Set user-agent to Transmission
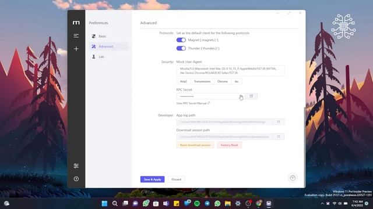Screen dimensions: 373x209 click(202, 81)
